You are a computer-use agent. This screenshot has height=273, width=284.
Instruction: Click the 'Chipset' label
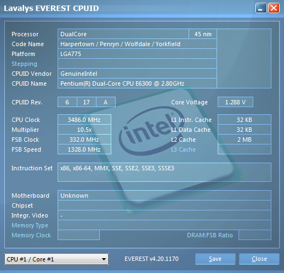[x=22, y=205]
